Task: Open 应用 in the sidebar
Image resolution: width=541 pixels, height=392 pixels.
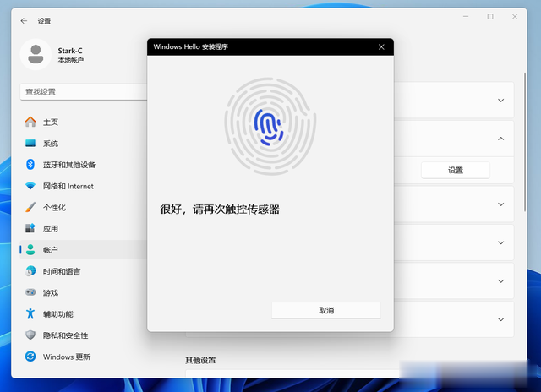Action: (x=84, y=229)
